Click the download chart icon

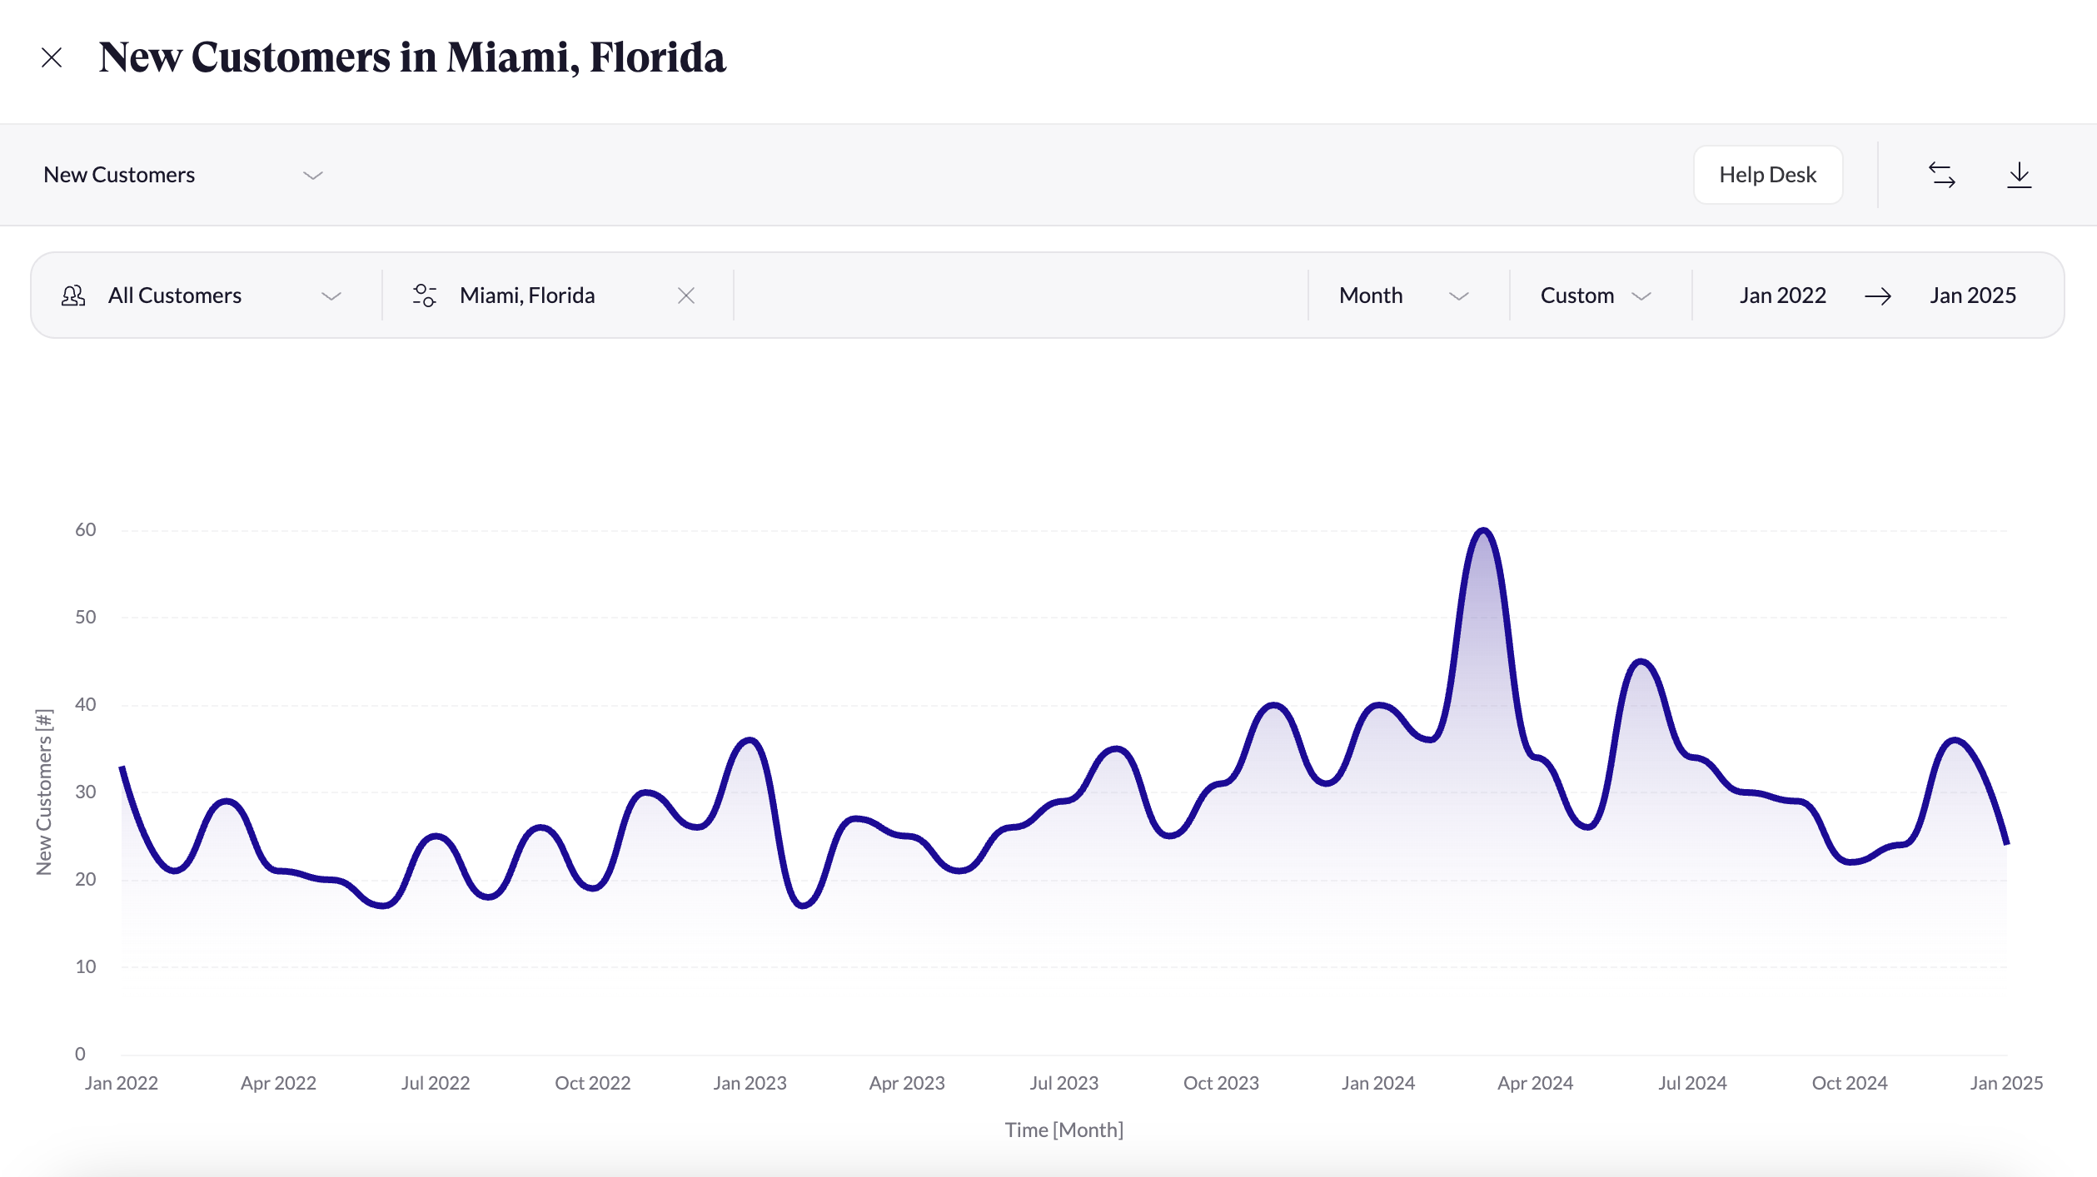click(2019, 175)
